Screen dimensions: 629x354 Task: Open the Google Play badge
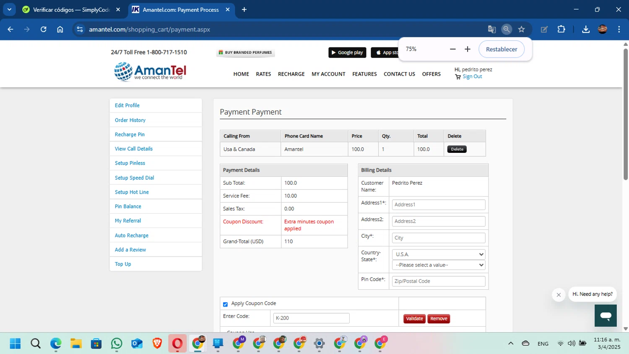click(x=347, y=52)
